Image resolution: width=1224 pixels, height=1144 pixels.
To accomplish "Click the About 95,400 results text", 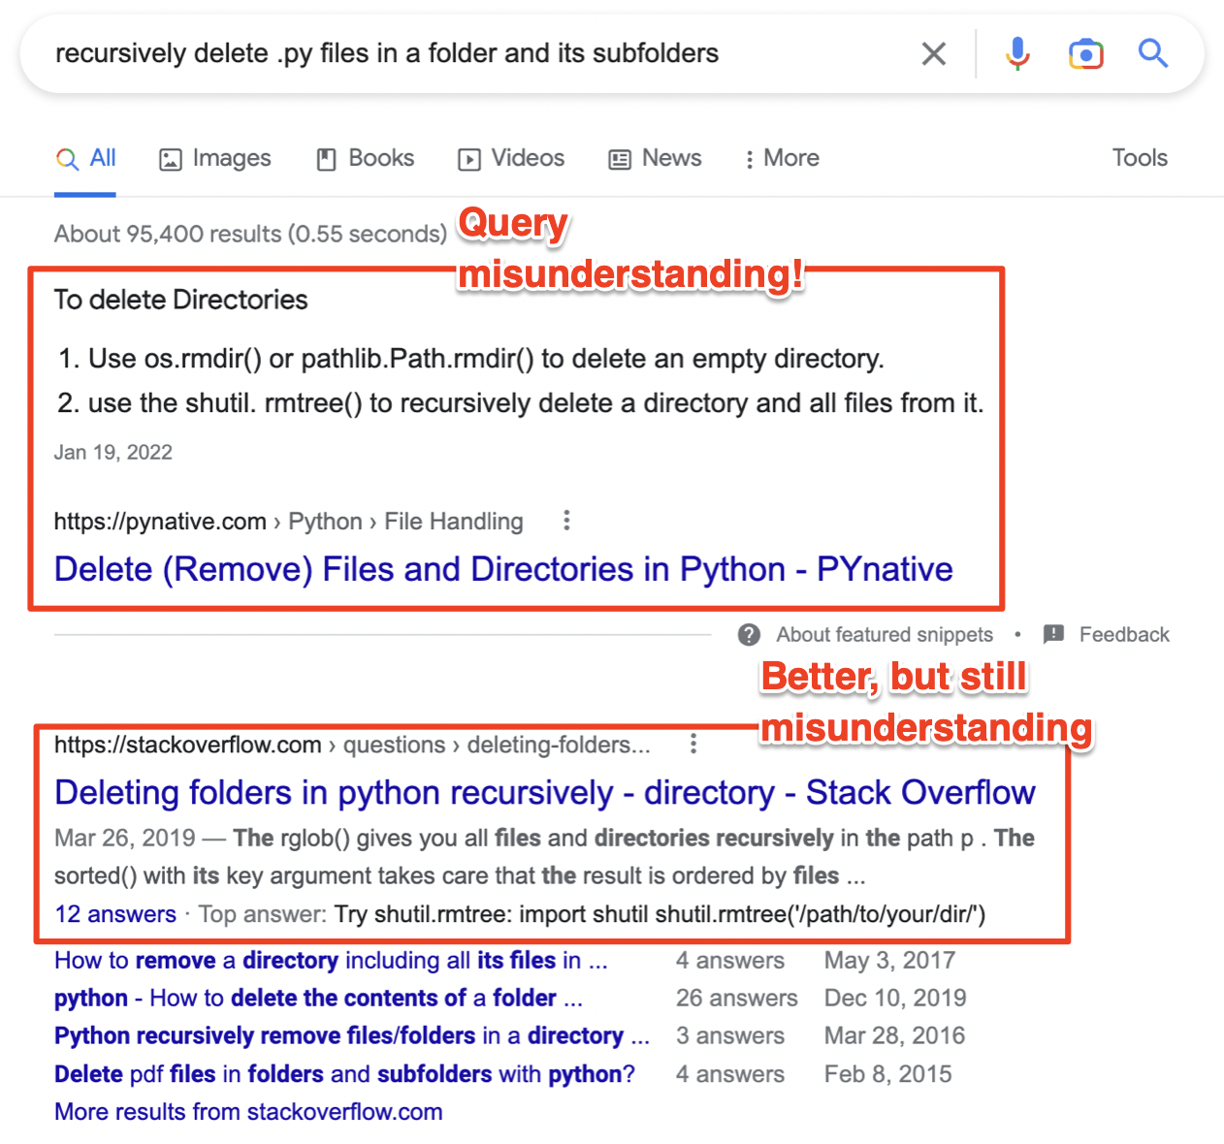I will pyautogui.click(x=250, y=234).
